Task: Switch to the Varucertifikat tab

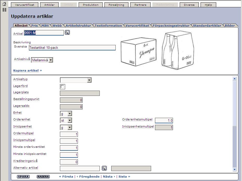Action: tap(137, 26)
